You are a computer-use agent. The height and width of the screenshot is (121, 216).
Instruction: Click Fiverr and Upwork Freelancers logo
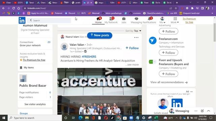tap(153, 62)
